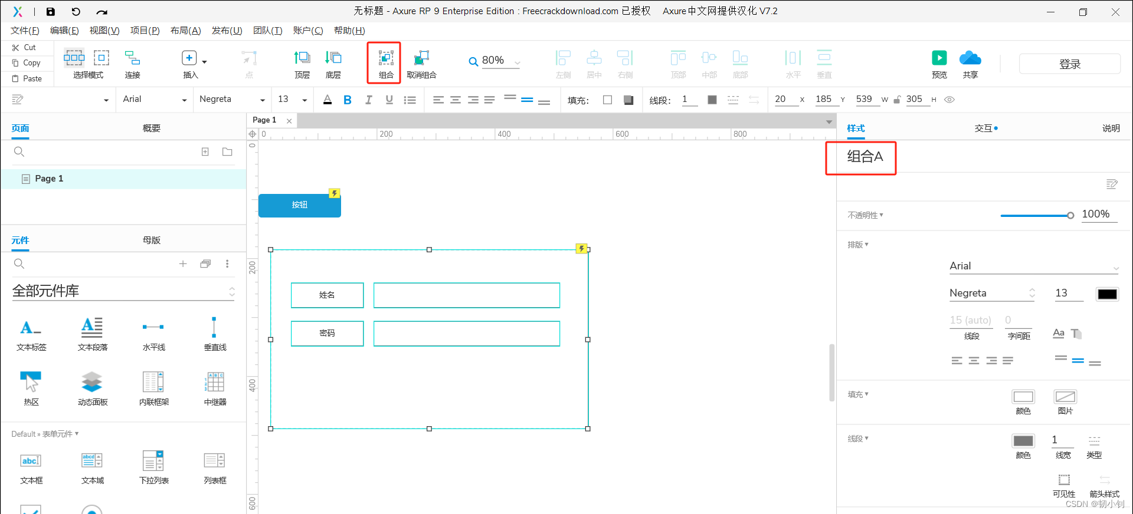Open 全部元件库 library selector
Viewport: 1133px width, 514px height.
[x=123, y=291]
